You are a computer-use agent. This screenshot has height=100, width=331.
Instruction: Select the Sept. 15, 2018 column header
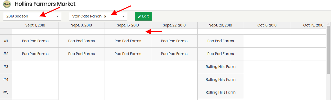click(128, 25)
